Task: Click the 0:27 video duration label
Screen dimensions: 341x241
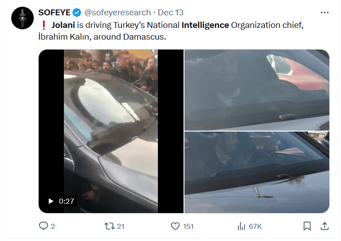Action: pyautogui.click(x=67, y=201)
